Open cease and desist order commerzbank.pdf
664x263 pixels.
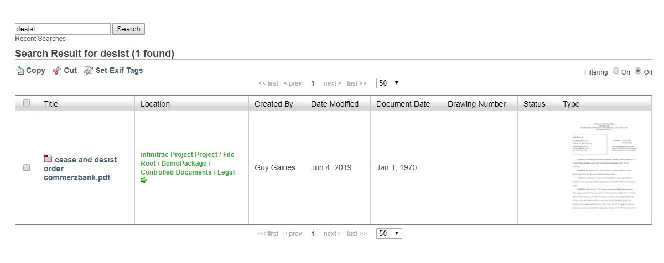click(80, 169)
